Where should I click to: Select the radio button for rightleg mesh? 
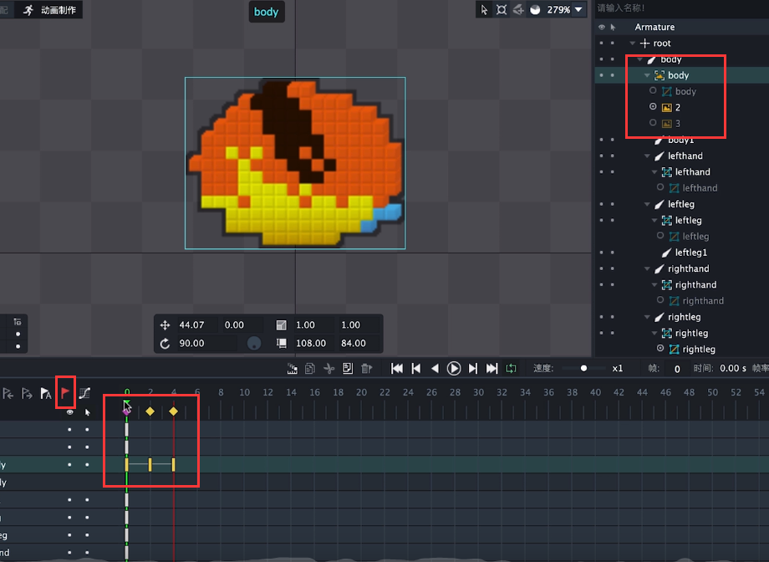pyautogui.click(x=660, y=348)
